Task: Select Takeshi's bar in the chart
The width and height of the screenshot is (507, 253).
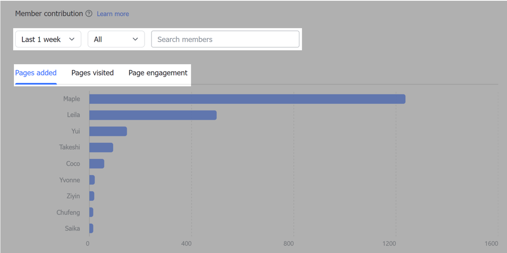Action: coord(101,147)
